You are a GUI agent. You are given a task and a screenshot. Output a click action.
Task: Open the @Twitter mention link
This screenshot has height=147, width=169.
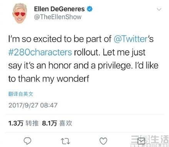click(x=131, y=39)
